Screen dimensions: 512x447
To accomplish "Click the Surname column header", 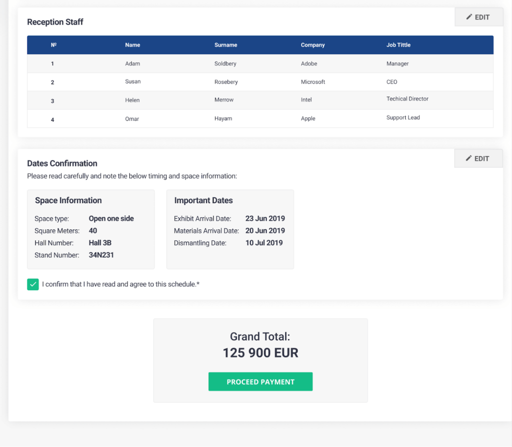I will pyautogui.click(x=225, y=45).
